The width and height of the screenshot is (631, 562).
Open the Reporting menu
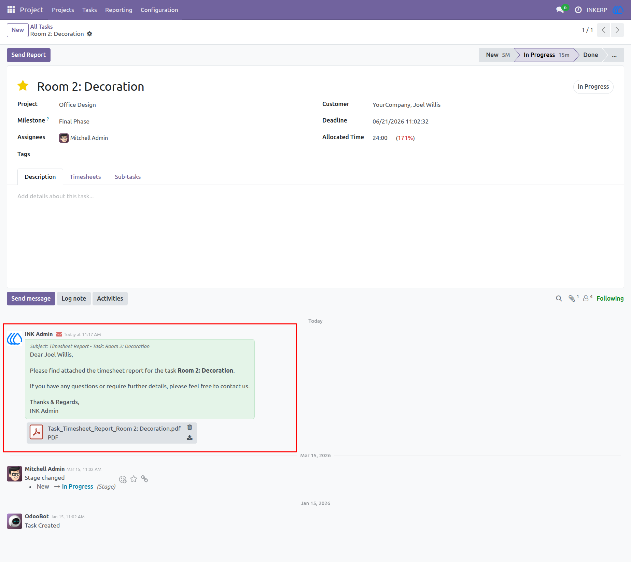pyautogui.click(x=119, y=10)
